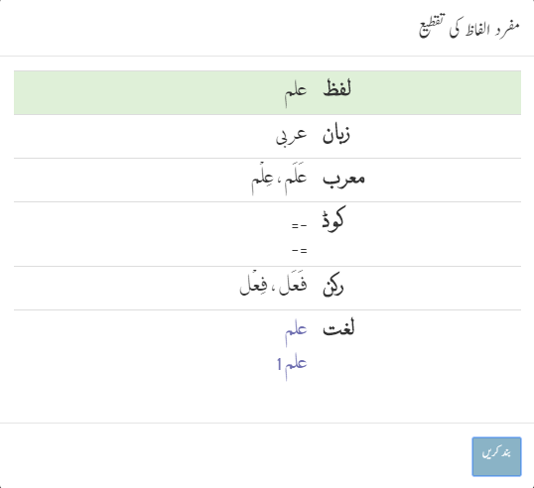Select the "زبان" row label
This screenshot has width=534, height=488.
coord(336,134)
